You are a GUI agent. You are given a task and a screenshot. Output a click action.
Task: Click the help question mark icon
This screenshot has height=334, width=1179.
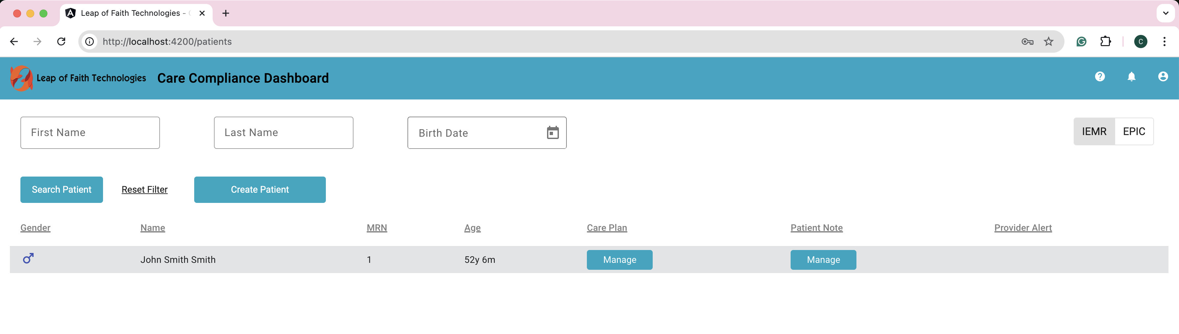pos(1099,76)
